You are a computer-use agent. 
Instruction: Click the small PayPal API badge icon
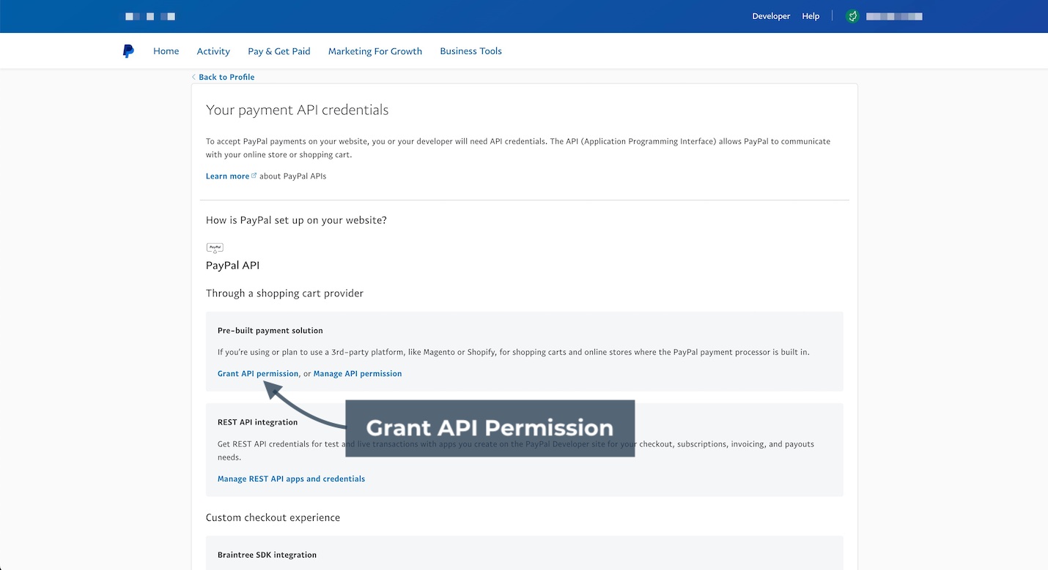click(x=215, y=248)
